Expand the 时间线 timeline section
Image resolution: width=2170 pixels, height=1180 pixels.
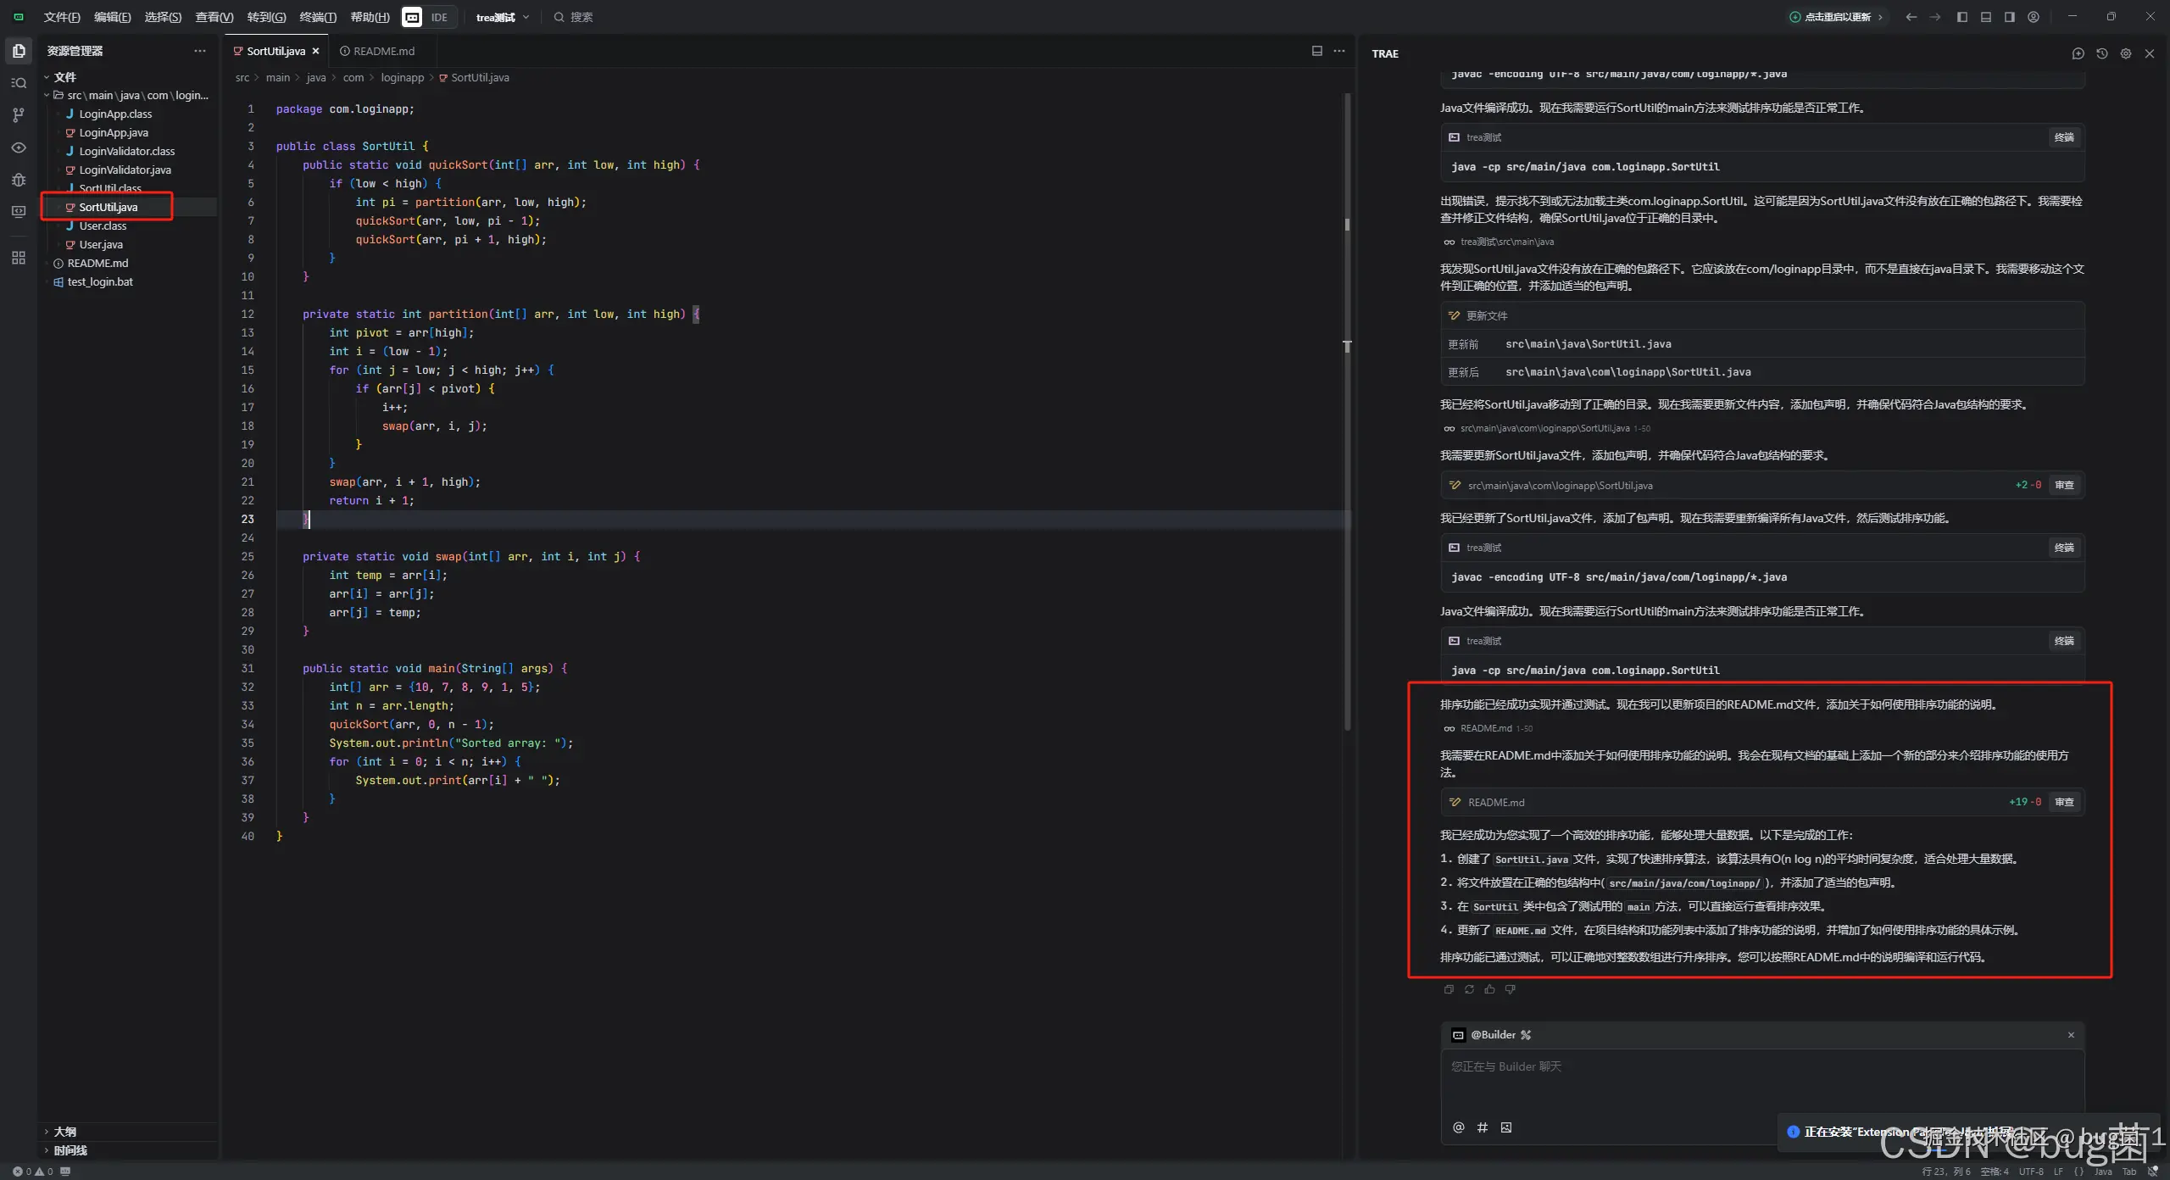click(70, 1150)
